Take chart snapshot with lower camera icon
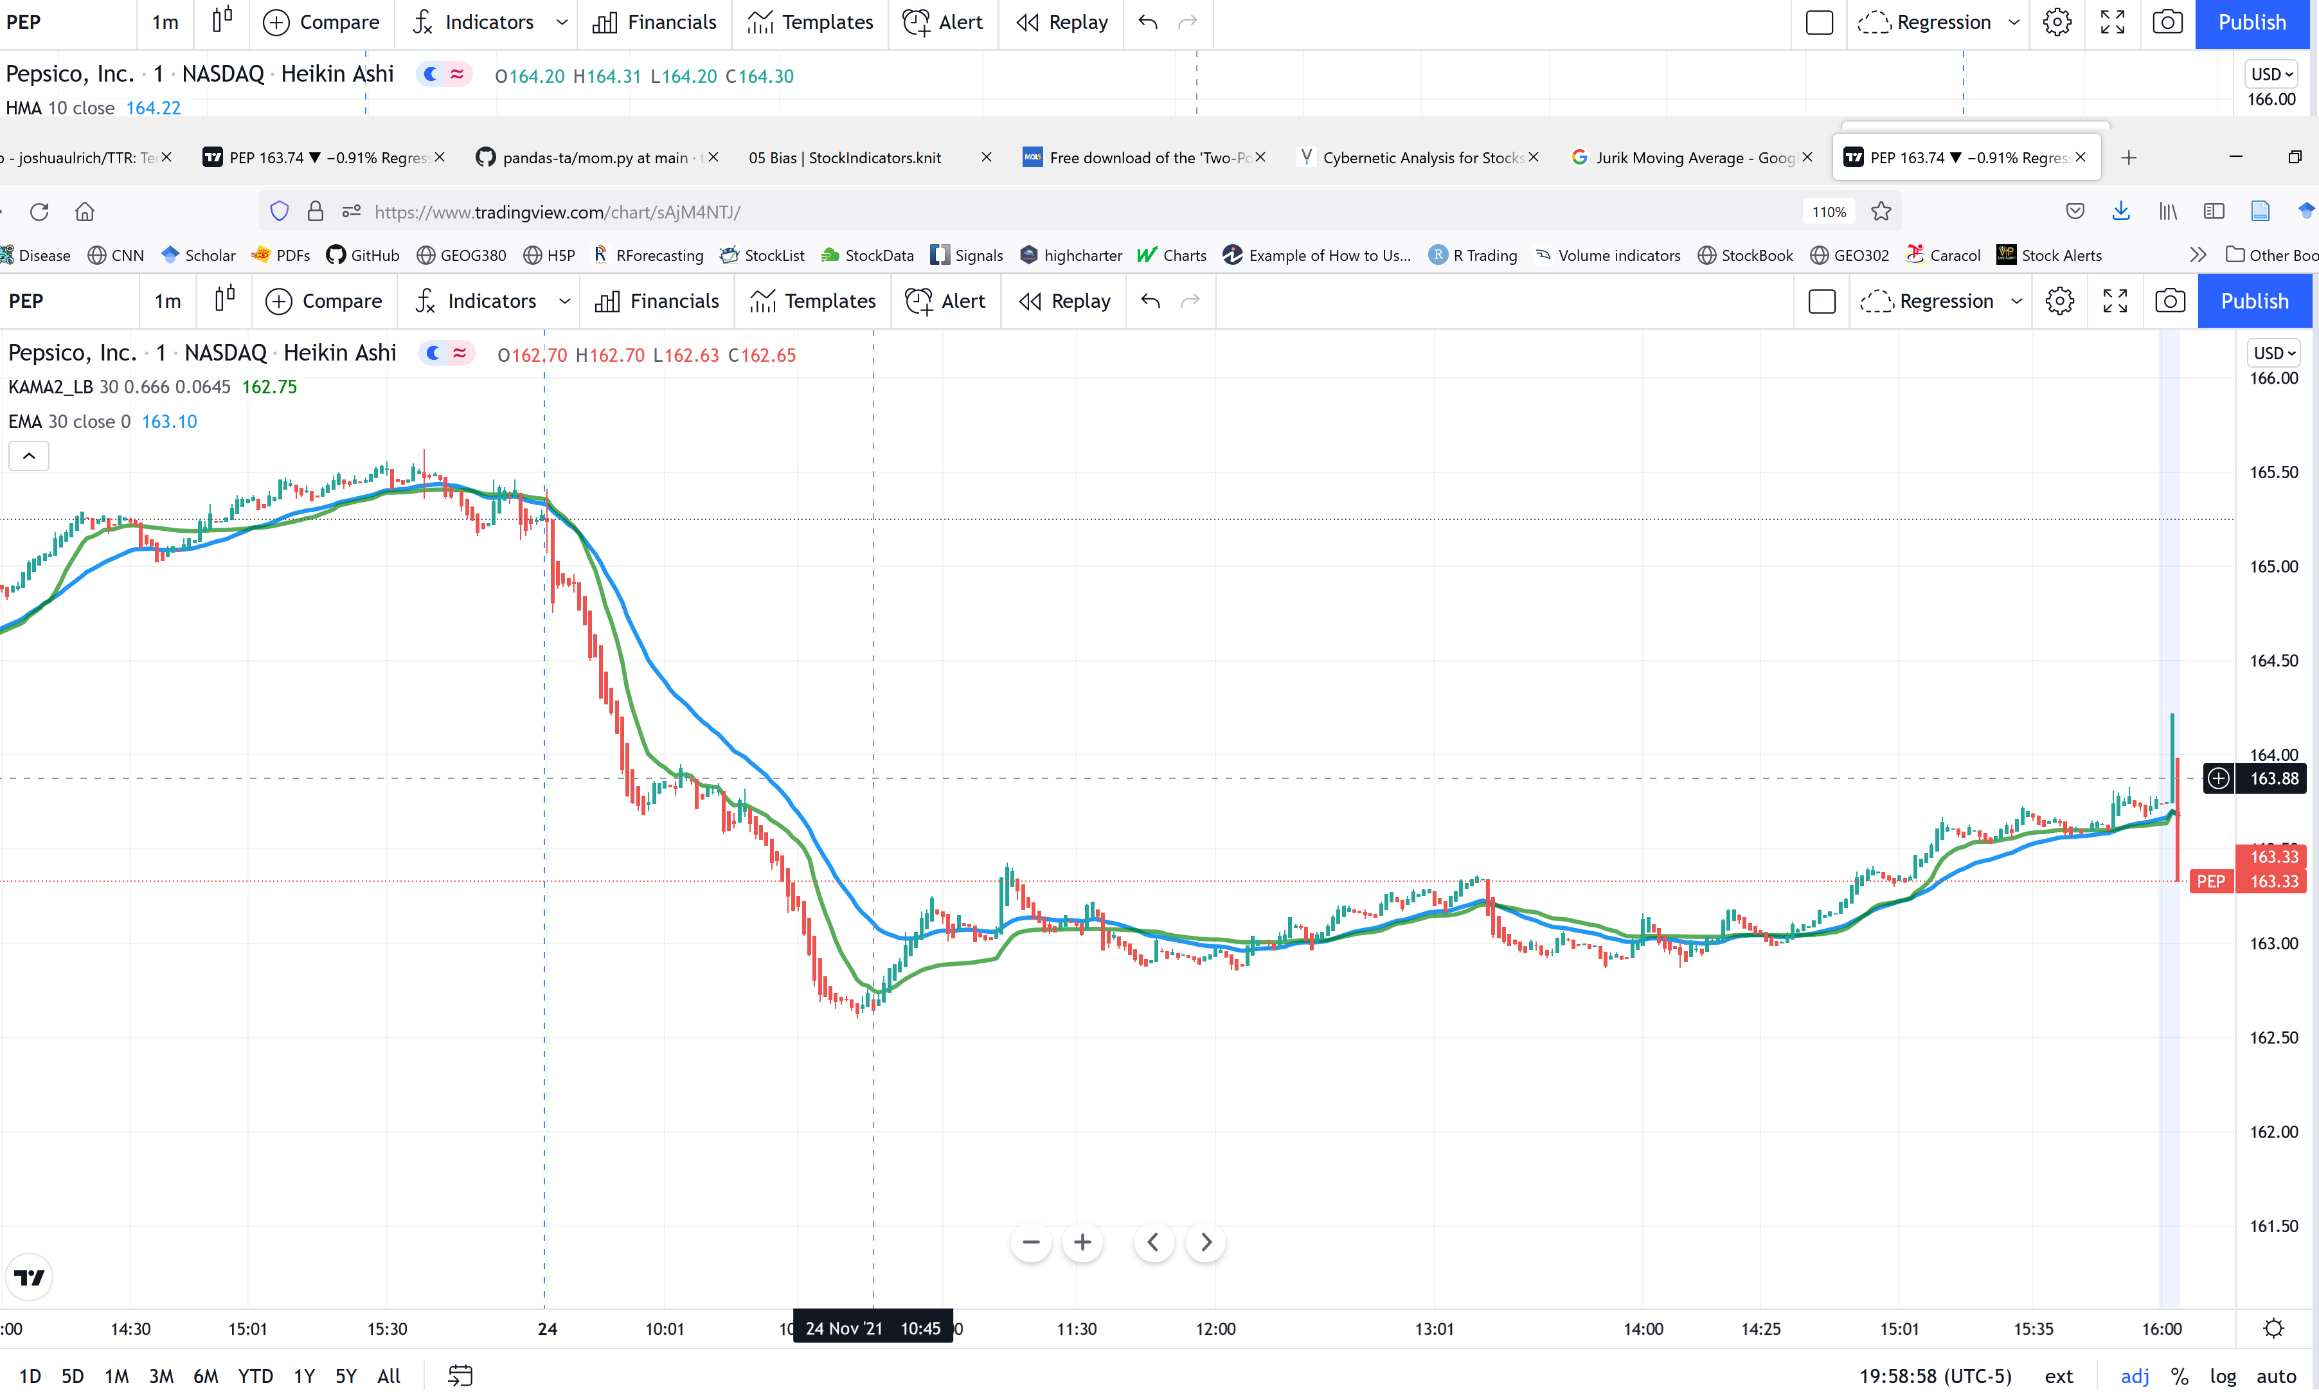Screen dimensions: 2319x1394 click(2170, 301)
